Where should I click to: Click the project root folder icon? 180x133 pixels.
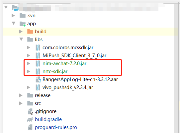pyautogui.click(x=15, y=8)
